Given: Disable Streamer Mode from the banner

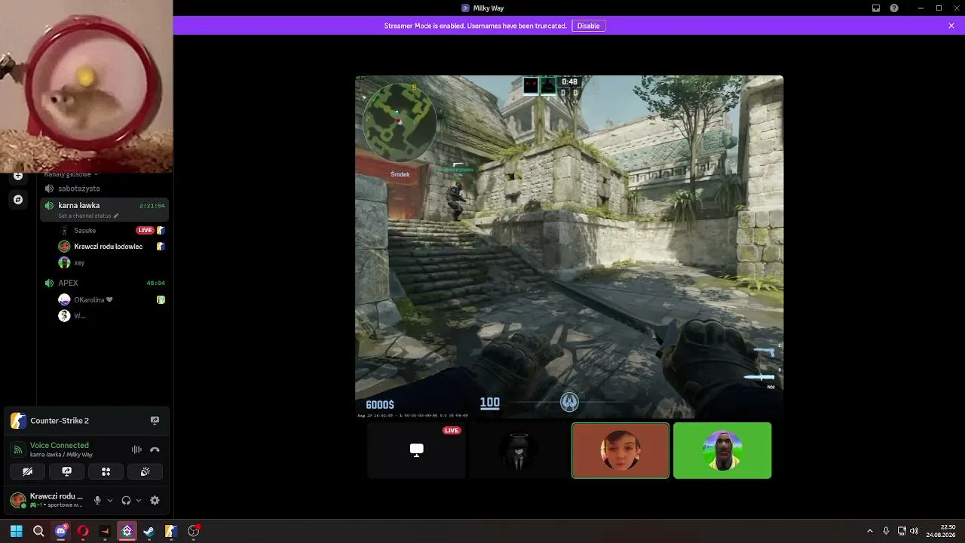Looking at the screenshot, I should (588, 26).
